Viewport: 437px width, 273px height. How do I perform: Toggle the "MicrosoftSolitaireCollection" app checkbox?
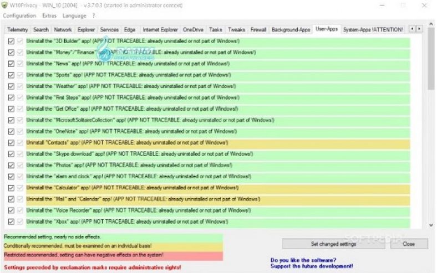pos(11,120)
